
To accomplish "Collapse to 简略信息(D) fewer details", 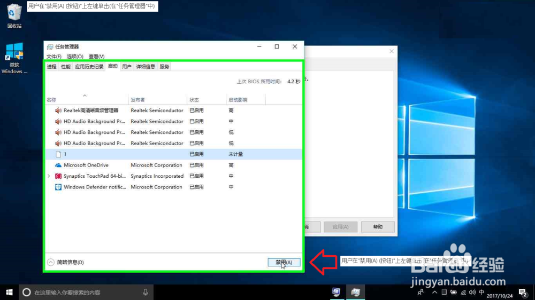I will pos(65,262).
